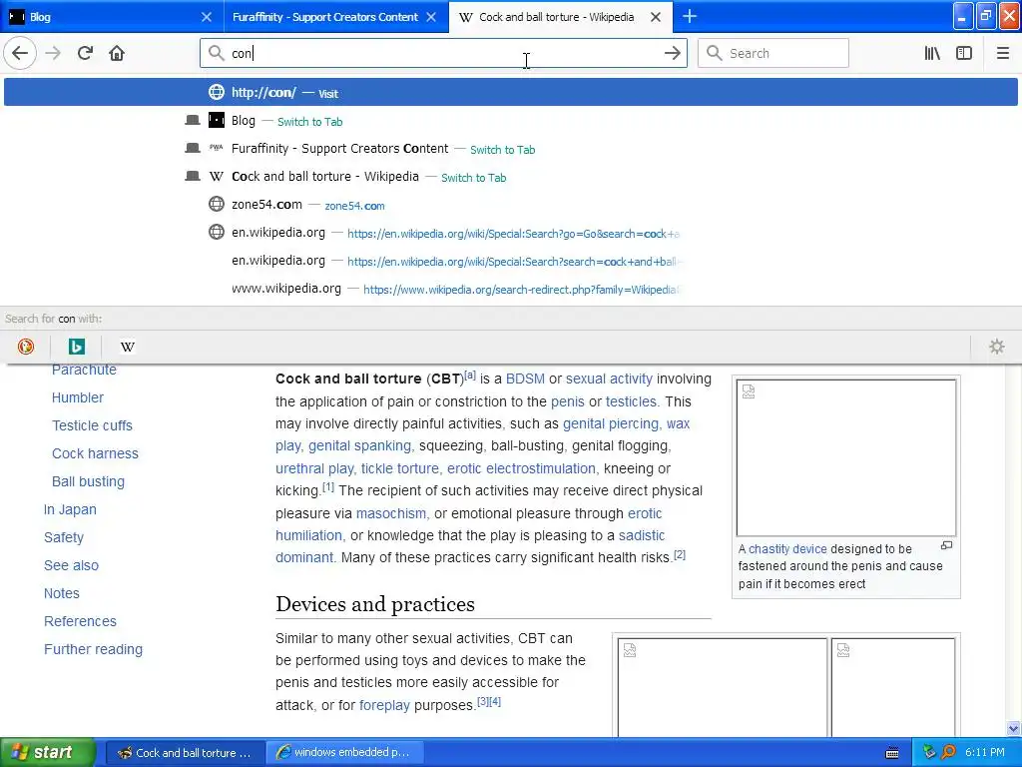Click the Go arrow in the address bar

pyautogui.click(x=672, y=53)
